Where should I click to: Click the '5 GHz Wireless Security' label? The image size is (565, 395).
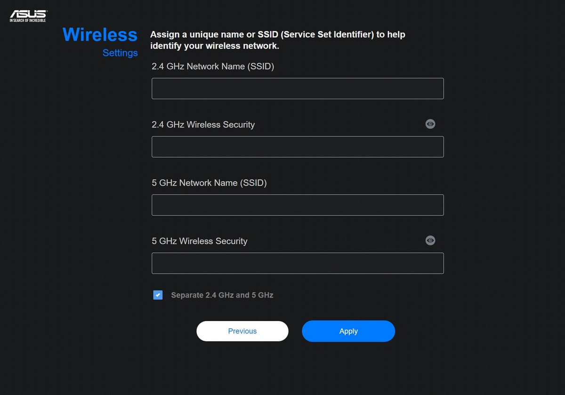coord(200,241)
